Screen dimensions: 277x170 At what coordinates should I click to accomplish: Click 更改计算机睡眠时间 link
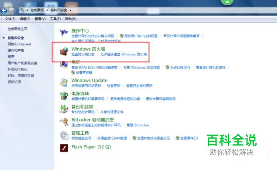[161, 99]
